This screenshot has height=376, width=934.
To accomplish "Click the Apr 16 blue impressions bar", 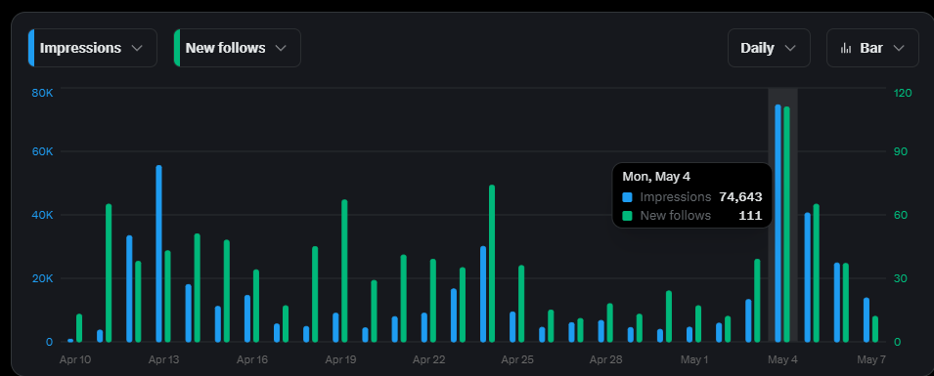I will point(247,318).
